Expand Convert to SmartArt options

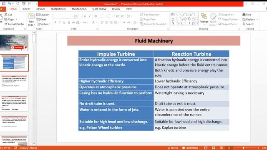(154, 24)
